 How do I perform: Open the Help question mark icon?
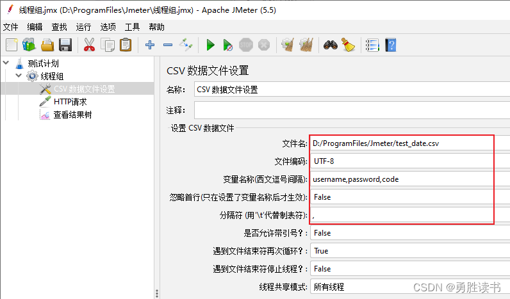391,45
